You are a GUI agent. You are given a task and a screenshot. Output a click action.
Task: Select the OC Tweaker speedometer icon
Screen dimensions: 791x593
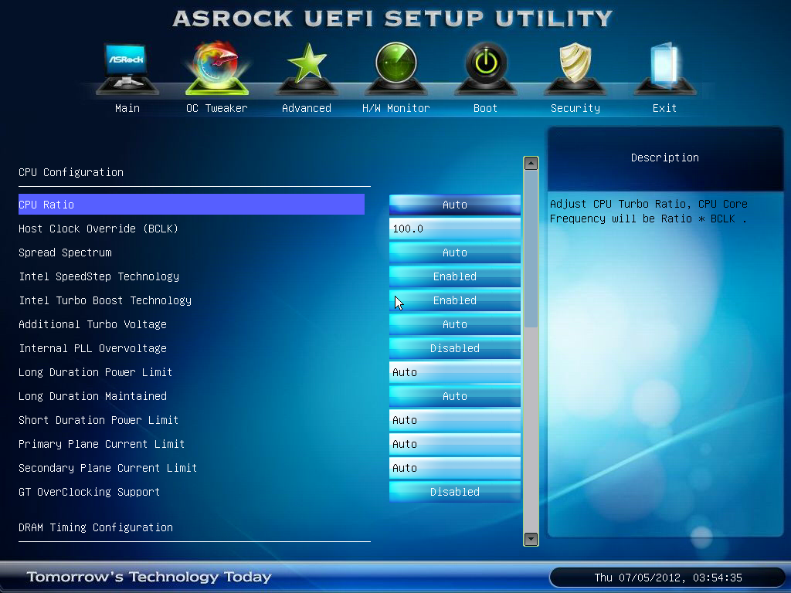(x=217, y=68)
